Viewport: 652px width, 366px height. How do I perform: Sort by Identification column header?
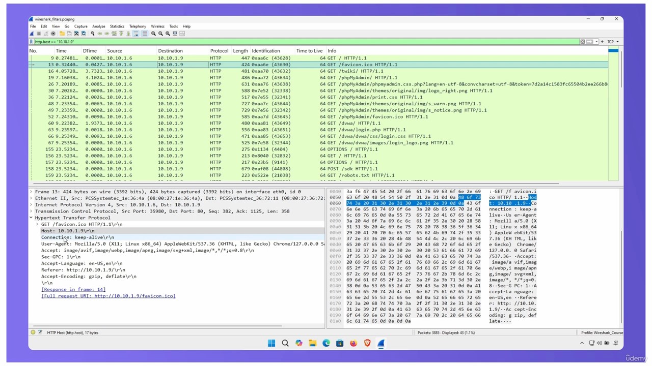266,51
